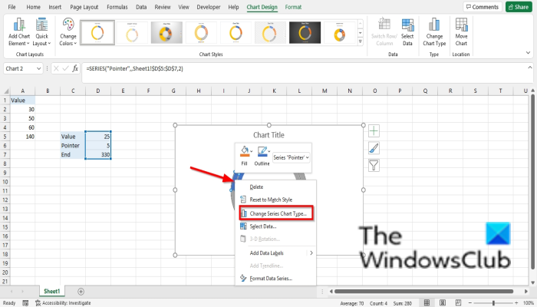Open Add Chart Element menu
Image resolution: width=537 pixels, height=307 pixels.
tap(19, 32)
